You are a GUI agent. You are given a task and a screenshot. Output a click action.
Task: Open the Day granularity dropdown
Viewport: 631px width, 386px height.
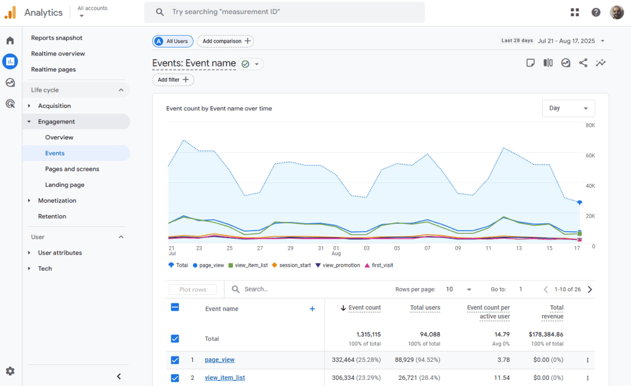click(x=568, y=109)
